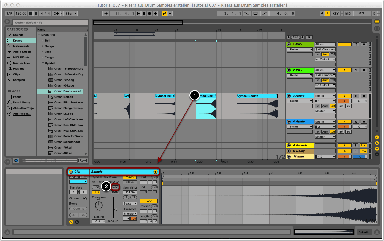Disable the clip Loop switch
Screen dimensions: 384x241
(148, 201)
